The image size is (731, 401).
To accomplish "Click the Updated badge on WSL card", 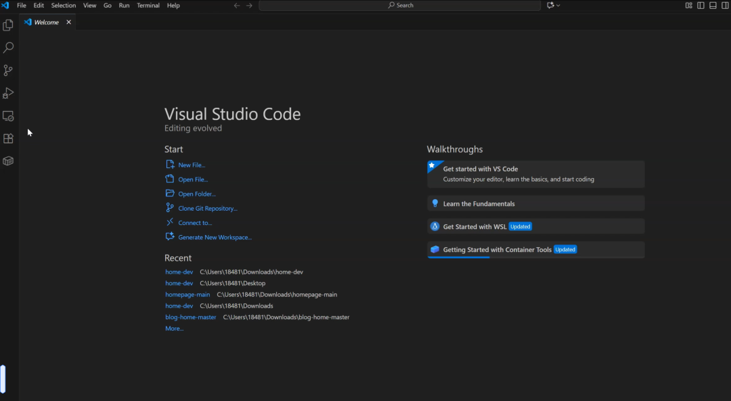I will (x=520, y=226).
